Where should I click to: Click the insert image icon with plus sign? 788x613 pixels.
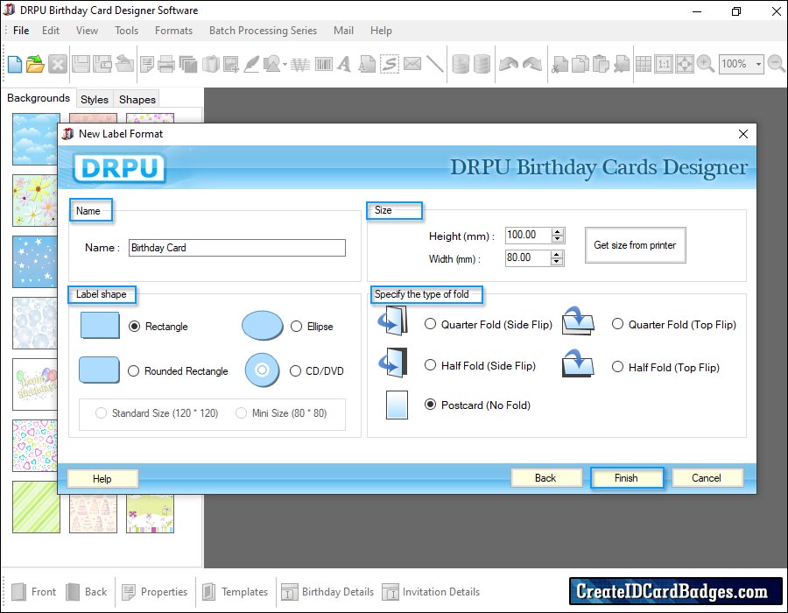(231, 64)
